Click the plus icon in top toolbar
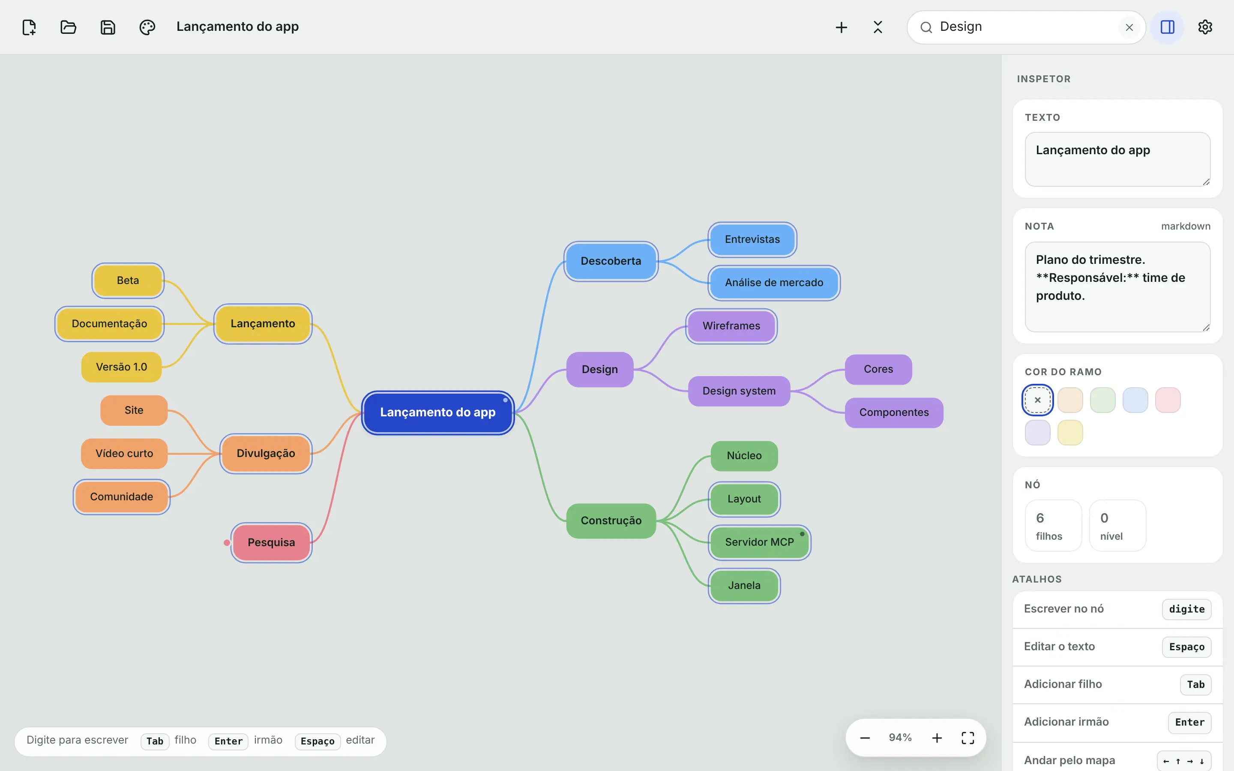The image size is (1234, 771). [x=842, y=27]
